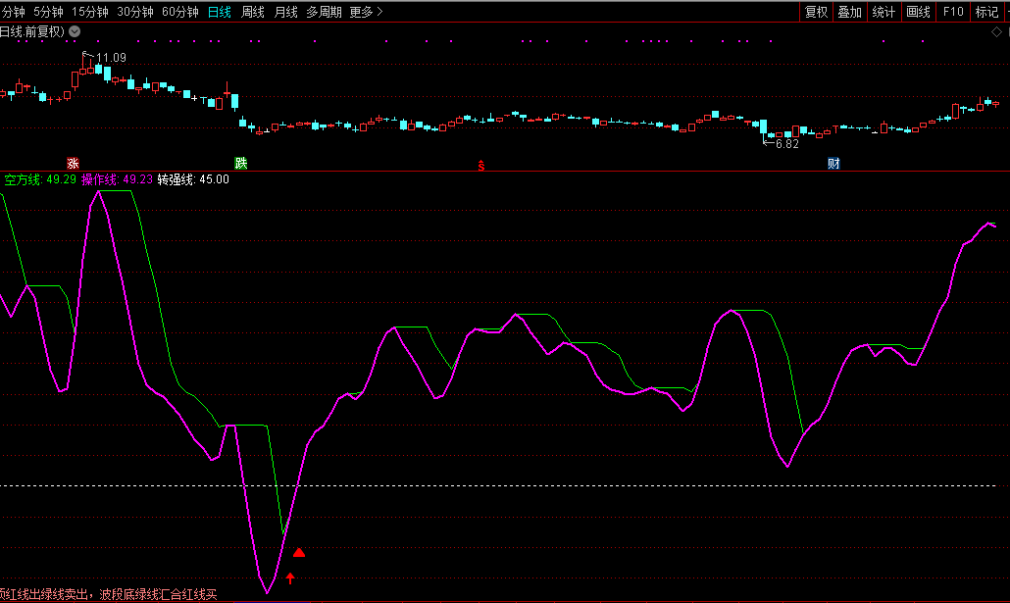Click the small red up arrow signal
The height and width of the screenshot is (603, 1010).
tap(290, 578)
